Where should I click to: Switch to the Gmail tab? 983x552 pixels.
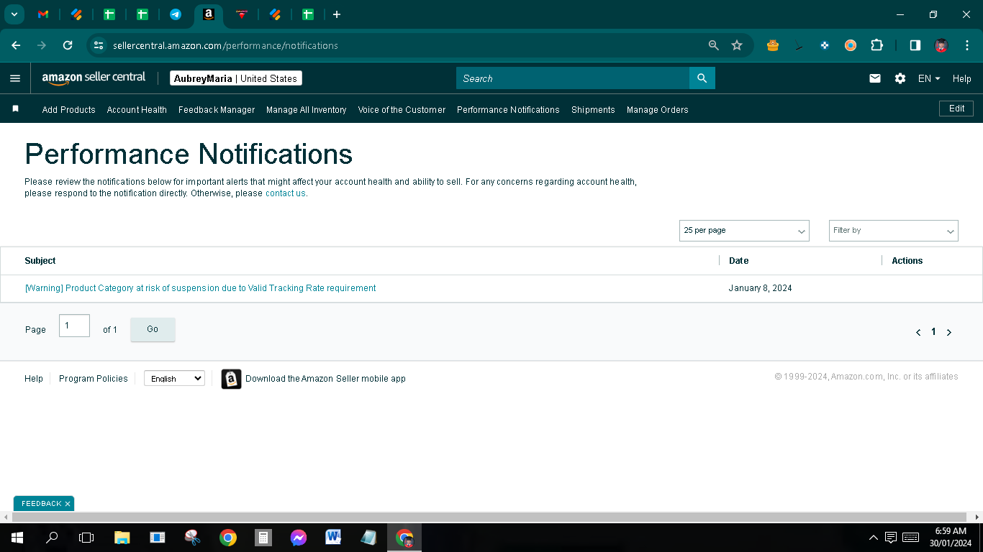coord(43,14)
